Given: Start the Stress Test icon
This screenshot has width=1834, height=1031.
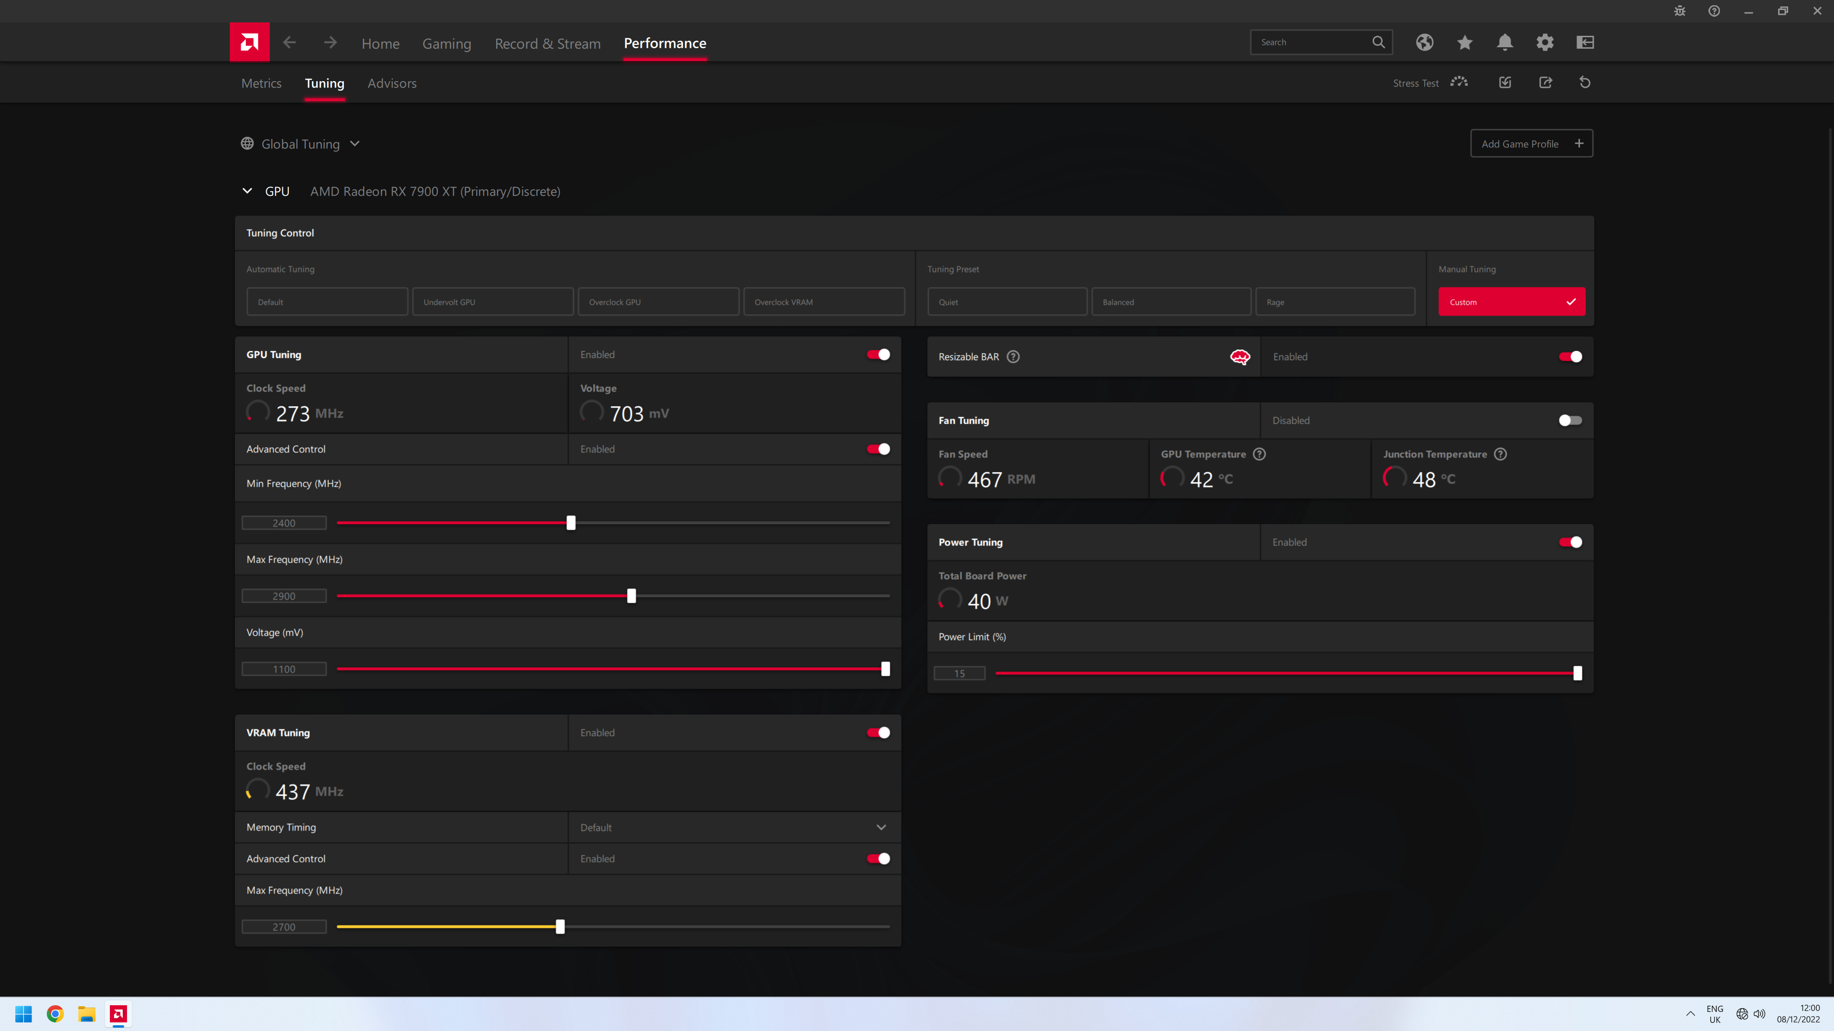Looking at the screenshot, I should click(1459, 83).
